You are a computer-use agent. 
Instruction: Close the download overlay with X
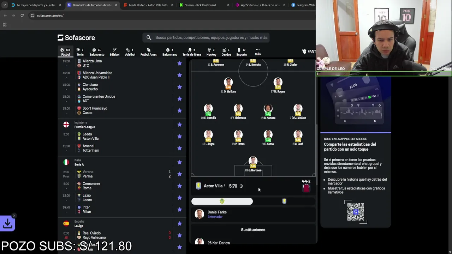[14, 216]
